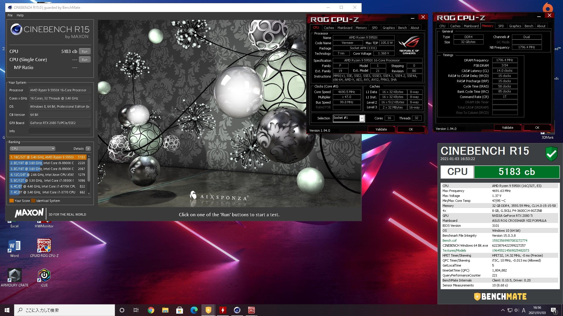Click the network icon in system tray
This screenshot has width=563, height=316.
(x=510, y=310)
